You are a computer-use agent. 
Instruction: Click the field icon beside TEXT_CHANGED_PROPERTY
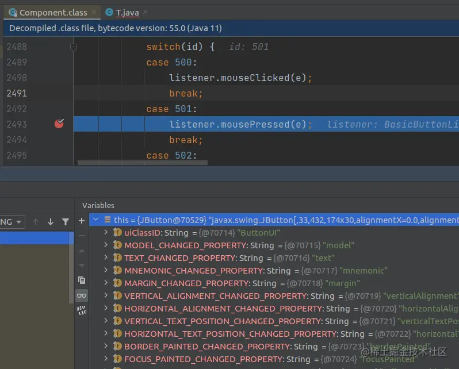(x=117, y=258)
